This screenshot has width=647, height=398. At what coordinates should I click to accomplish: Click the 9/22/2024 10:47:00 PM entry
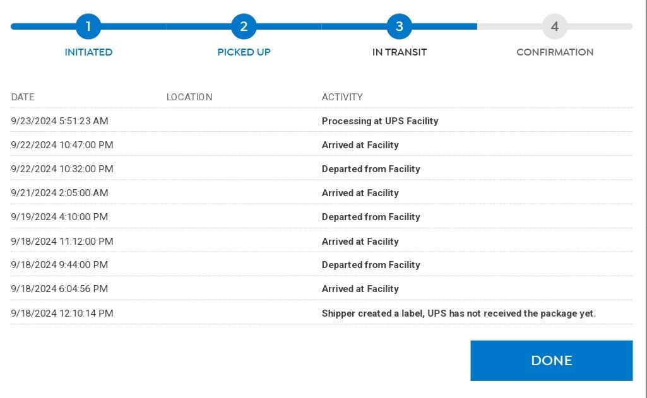coord(62,145)
